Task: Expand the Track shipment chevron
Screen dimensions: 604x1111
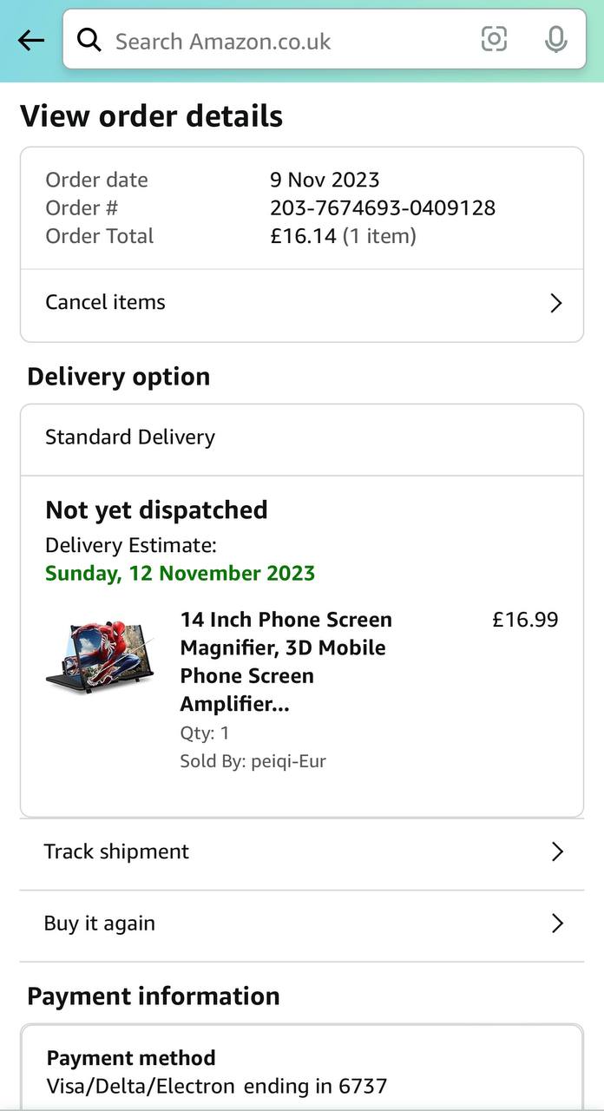Action: point(557,852)
